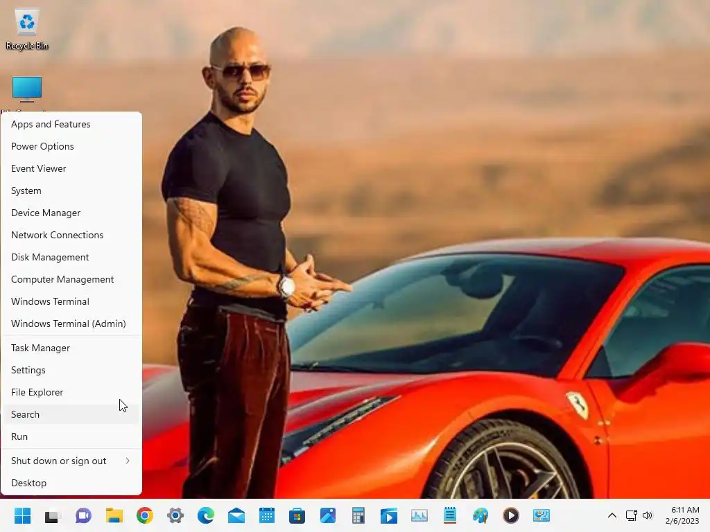Open the volume speaker tray icon
The width and height of the screenshot is (710, 532).
click(648, 515)
